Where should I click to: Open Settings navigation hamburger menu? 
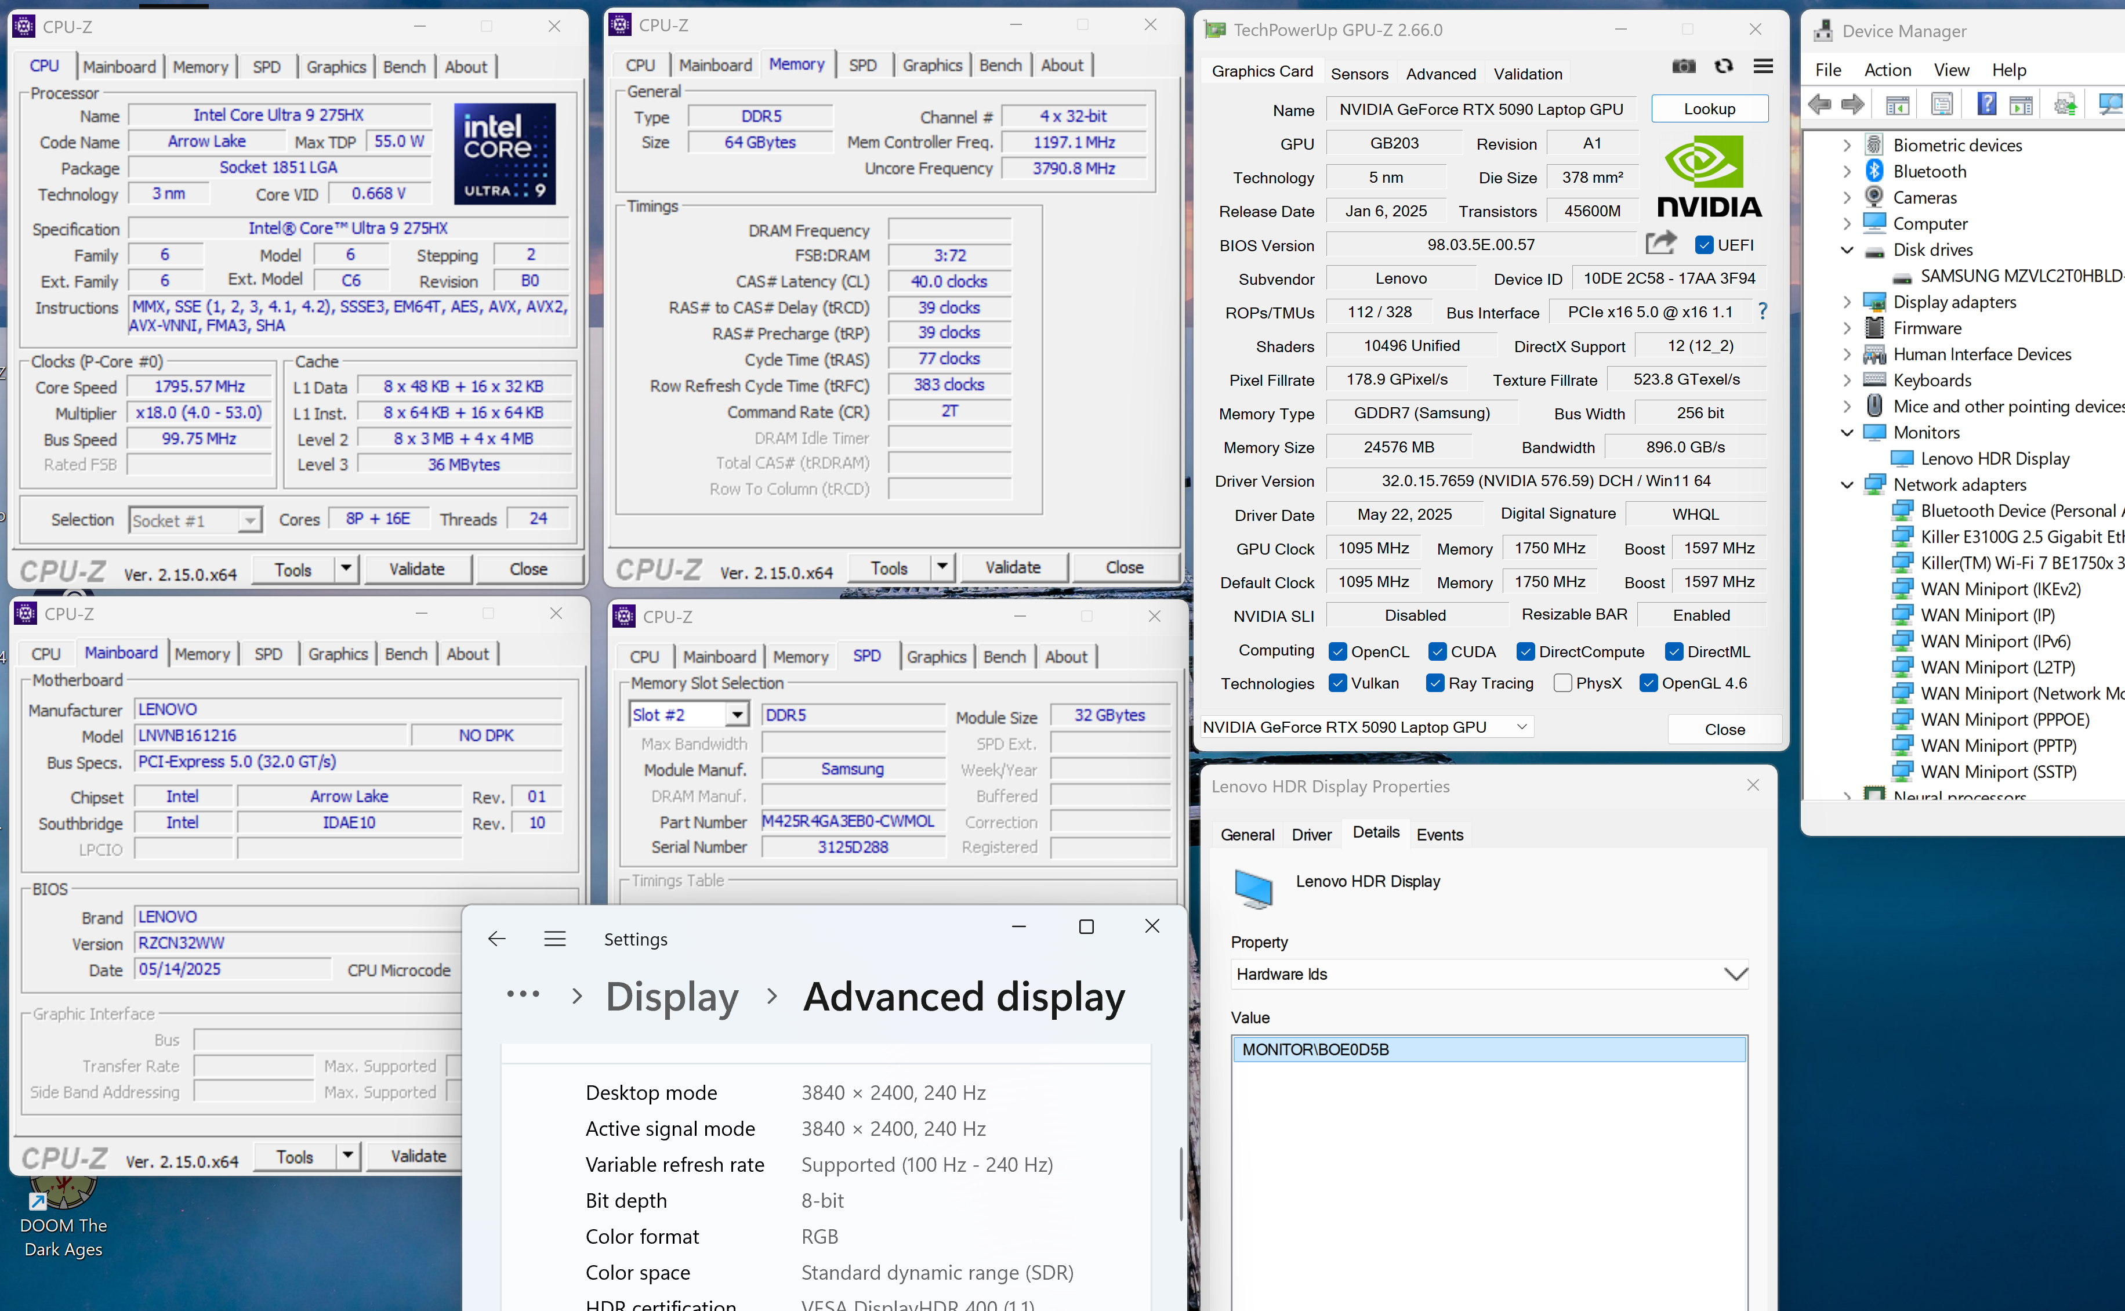556,939
